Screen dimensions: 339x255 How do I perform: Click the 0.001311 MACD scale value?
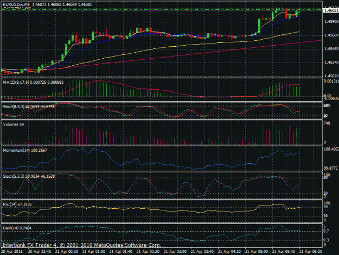[x=331, y=81]
